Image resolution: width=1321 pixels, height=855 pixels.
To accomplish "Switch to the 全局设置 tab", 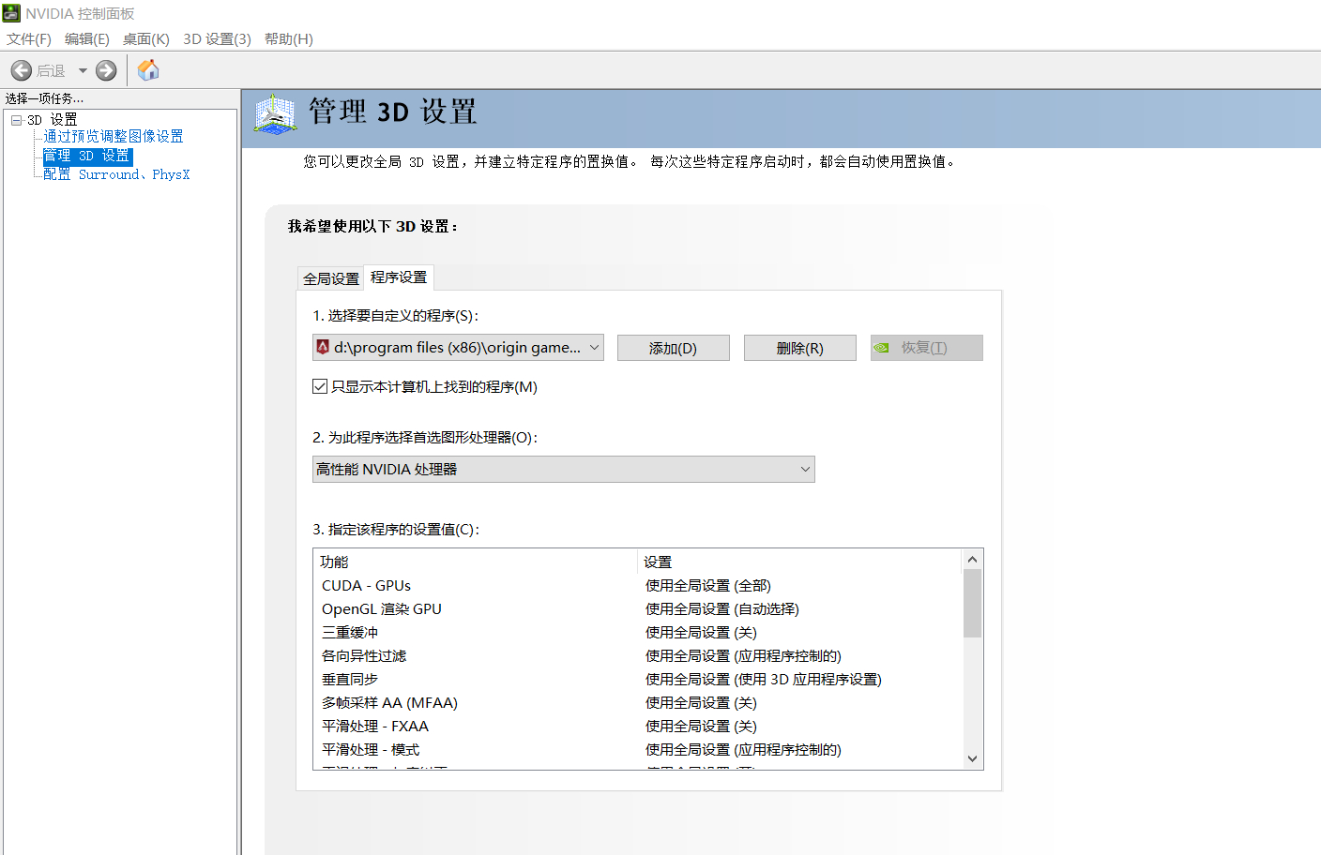I will point(331,278).
